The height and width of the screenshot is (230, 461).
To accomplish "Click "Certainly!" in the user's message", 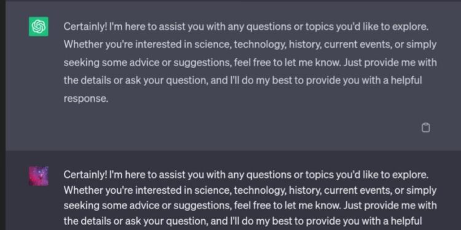I will pos(85,175).
